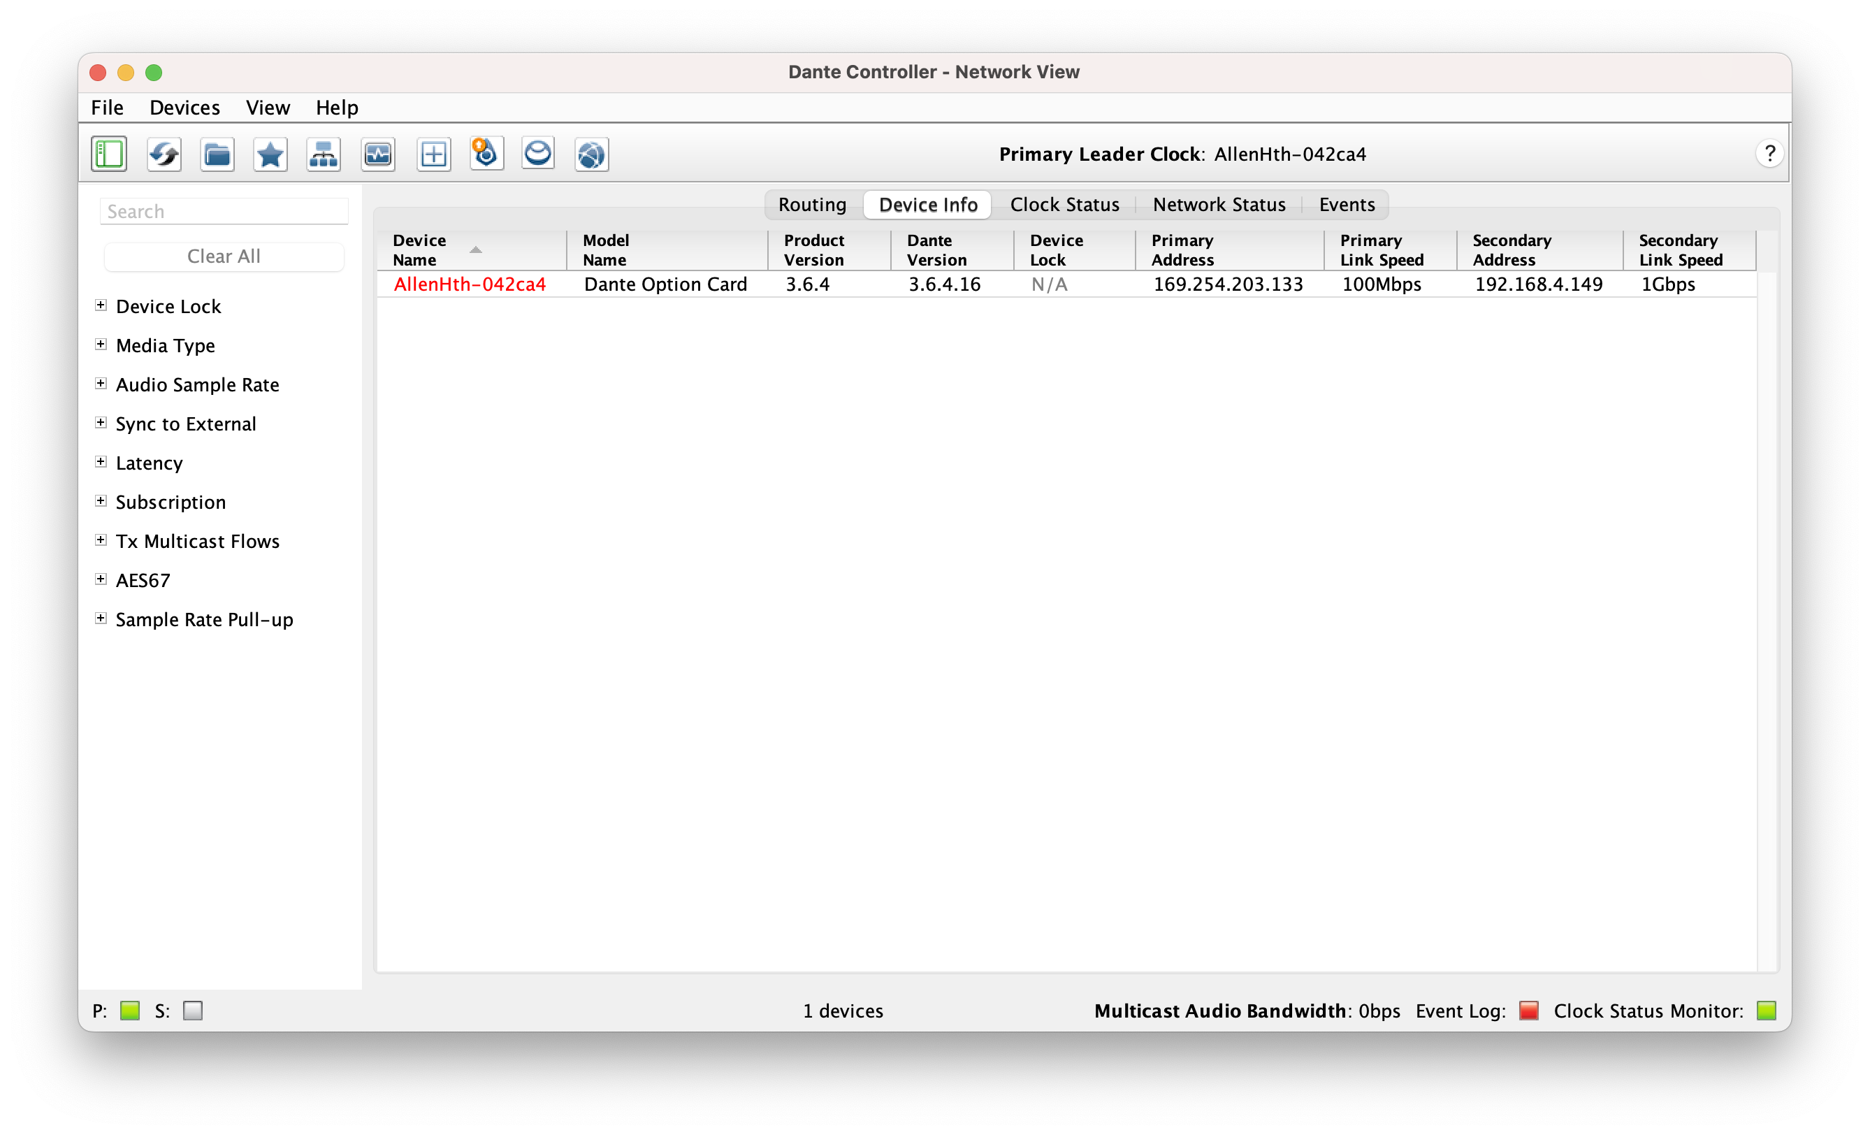Open the network hierarchy toolbar icon
The image size is (1870, 1135).
tap(324, 154)
